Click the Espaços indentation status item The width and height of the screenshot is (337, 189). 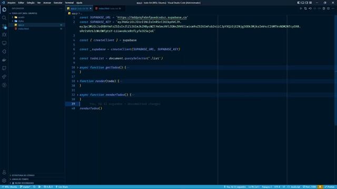(x=266, y=187)
